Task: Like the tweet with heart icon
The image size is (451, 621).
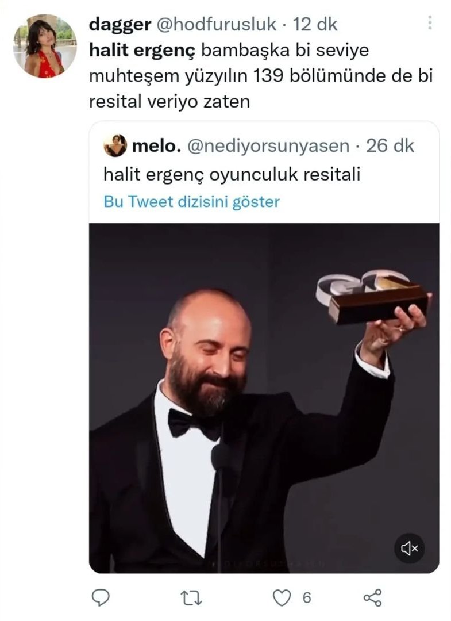Action: tap(282, 597)
